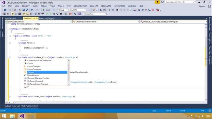Click the circular restart arrow icon
Image resolution: width=212 pixels, height=119 pixels.
click(57, 14)
